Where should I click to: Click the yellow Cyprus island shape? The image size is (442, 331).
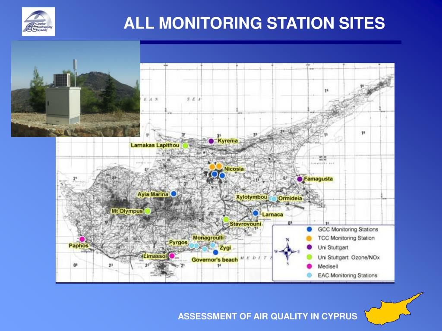[394, 309]
